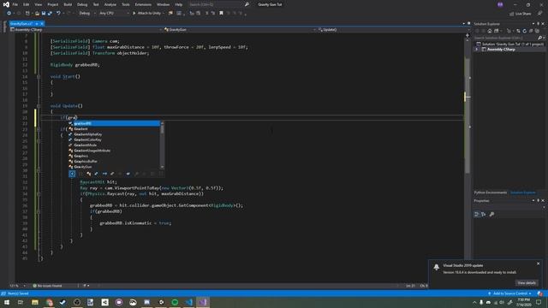Open the File menu

coord(15,4)
